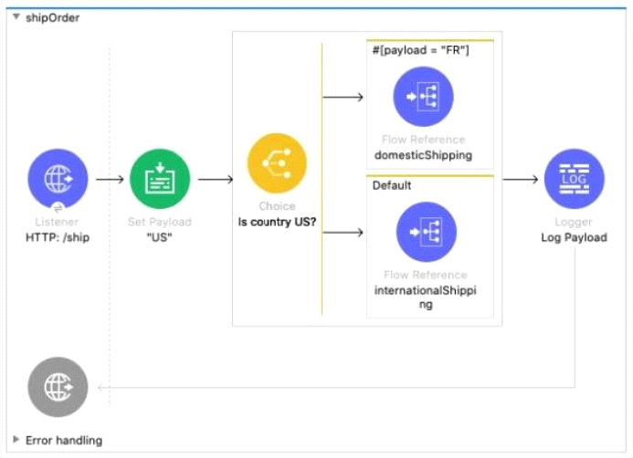Click the 'Is country US?' label

pyautogui.click(x=277, y=222)
